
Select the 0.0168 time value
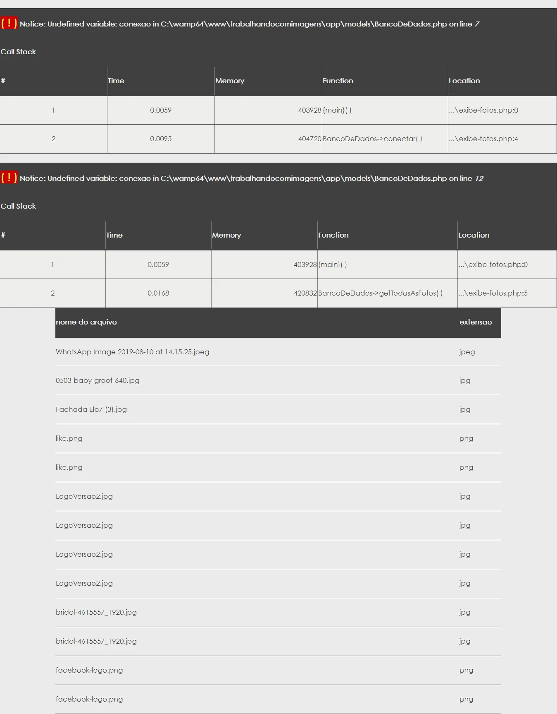[158, 293]
